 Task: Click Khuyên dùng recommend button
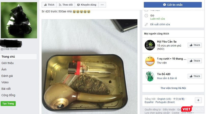click(87, 5)
